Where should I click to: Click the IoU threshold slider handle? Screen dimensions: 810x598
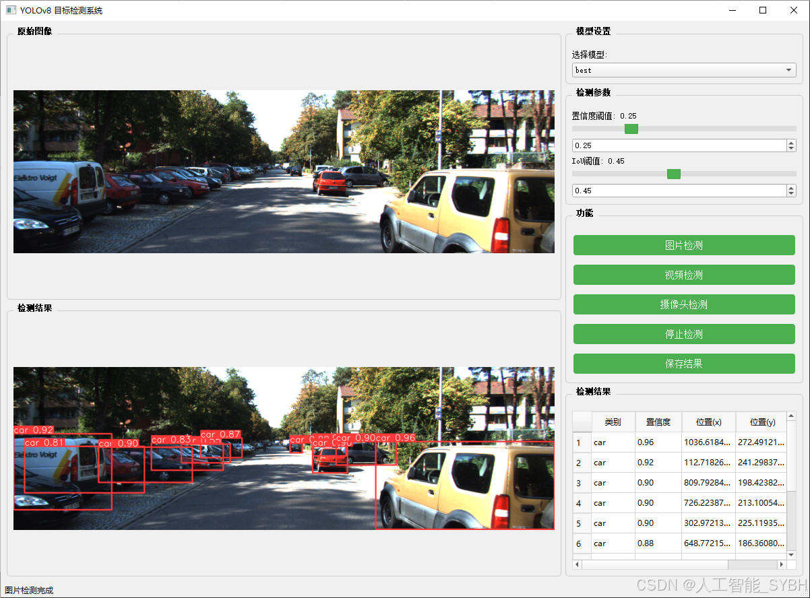[x=673, y=174]
